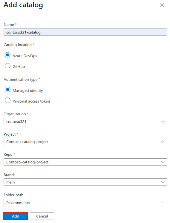The image size is (170, 223).
Task: Click the Environments folder path value
Action: coord(18,203)
